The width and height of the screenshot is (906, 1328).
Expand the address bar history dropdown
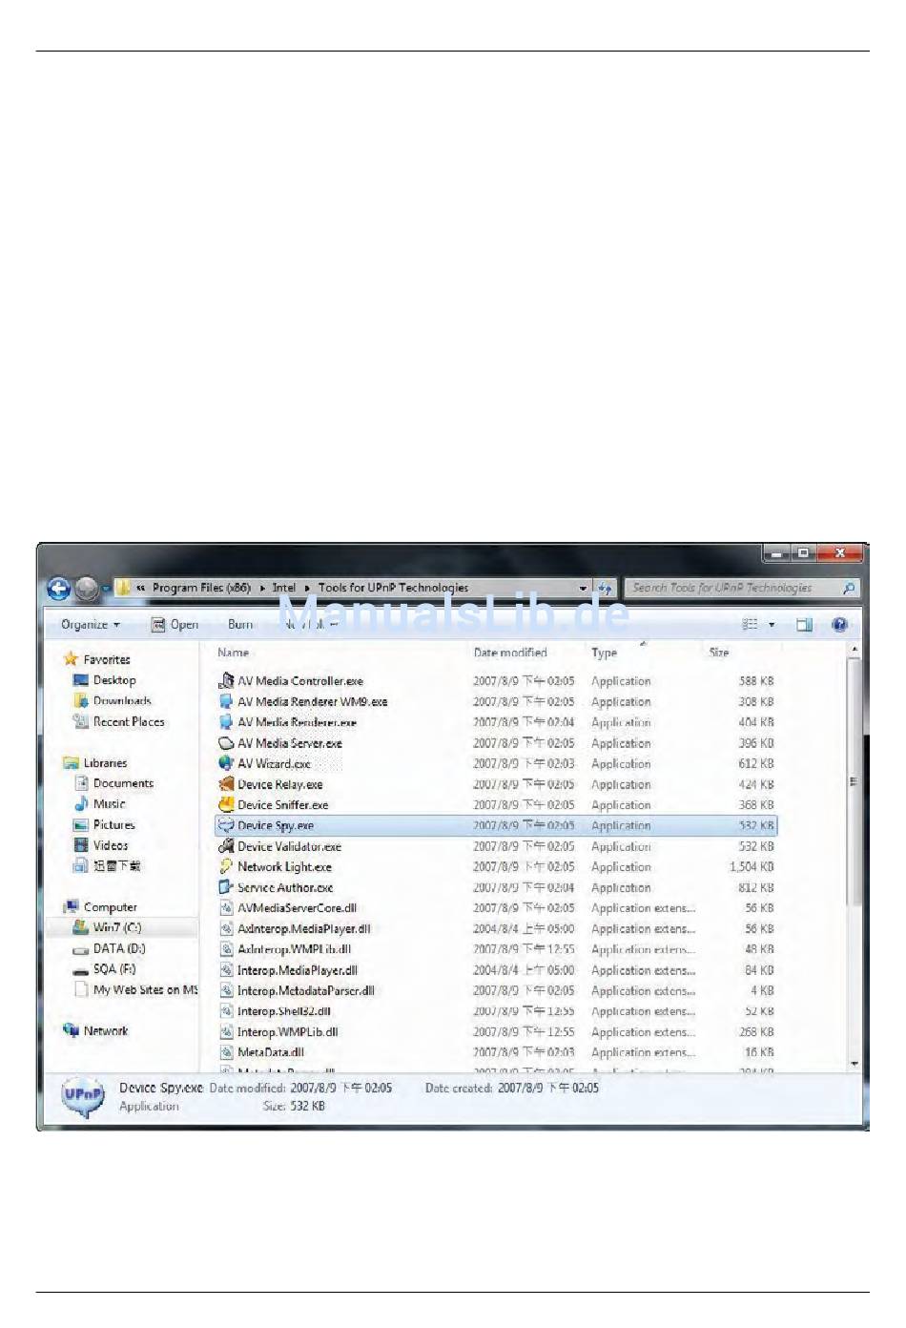tap(583, 589)
